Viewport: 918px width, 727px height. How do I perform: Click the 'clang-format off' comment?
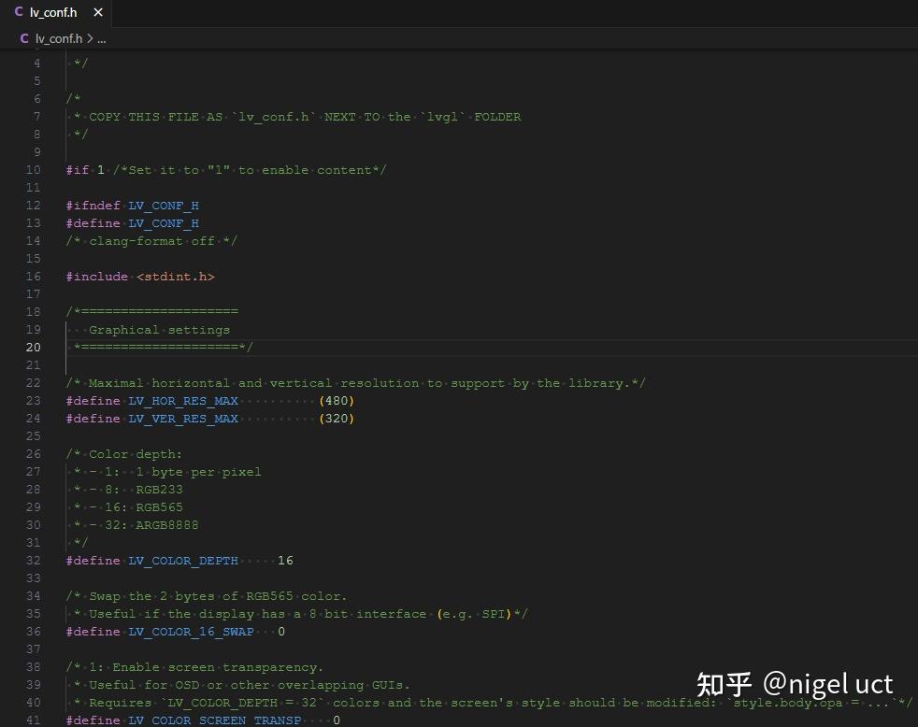click(151, 241)
